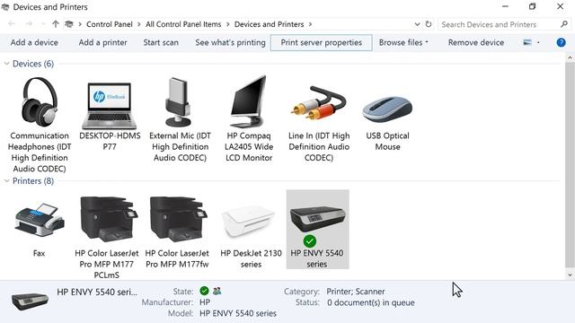Click the address bar location icon

tap(69, 24)
